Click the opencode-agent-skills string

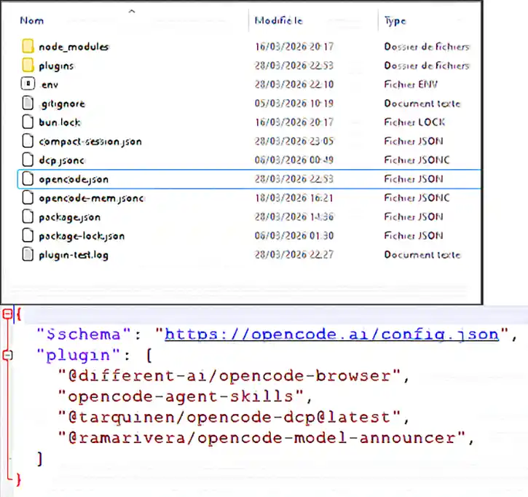(181, 396)
